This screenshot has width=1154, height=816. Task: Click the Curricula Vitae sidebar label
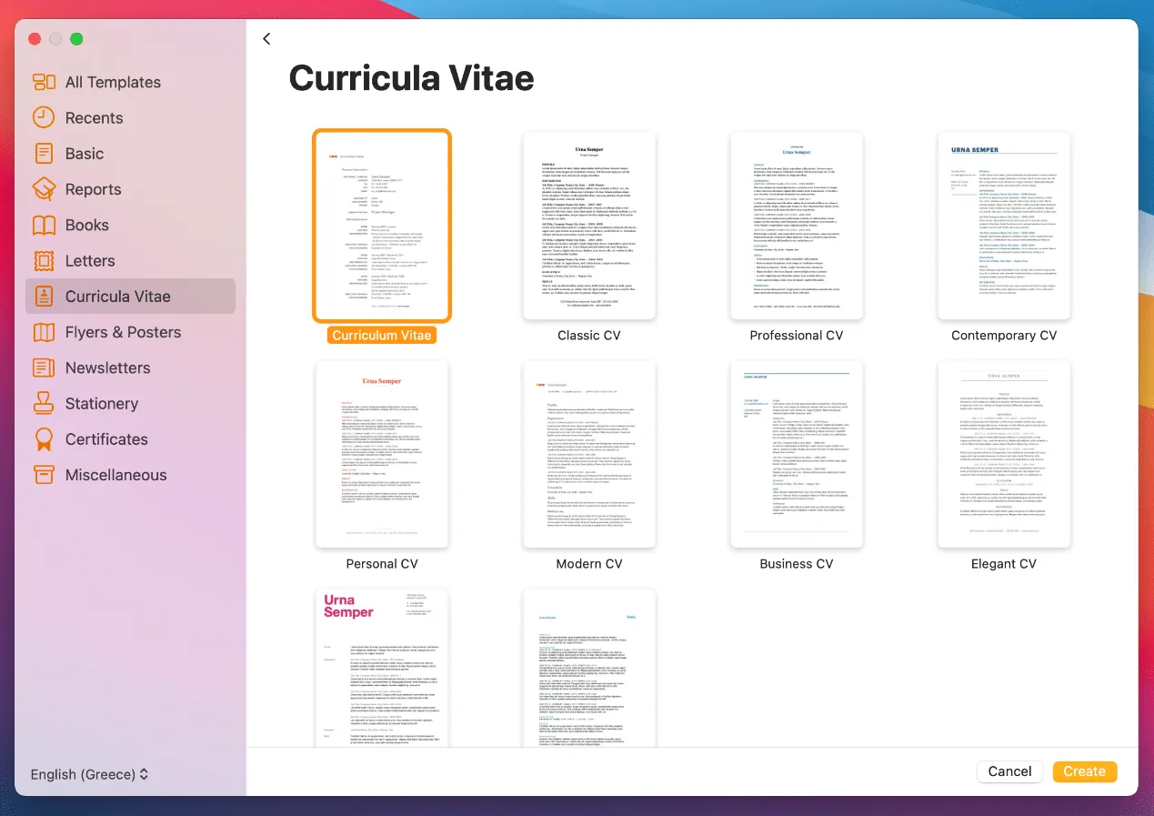(x=118, y=297)
